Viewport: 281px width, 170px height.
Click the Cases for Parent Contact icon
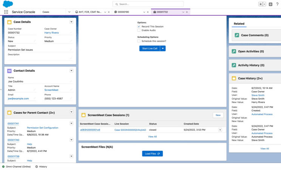(x=9, y=113)
